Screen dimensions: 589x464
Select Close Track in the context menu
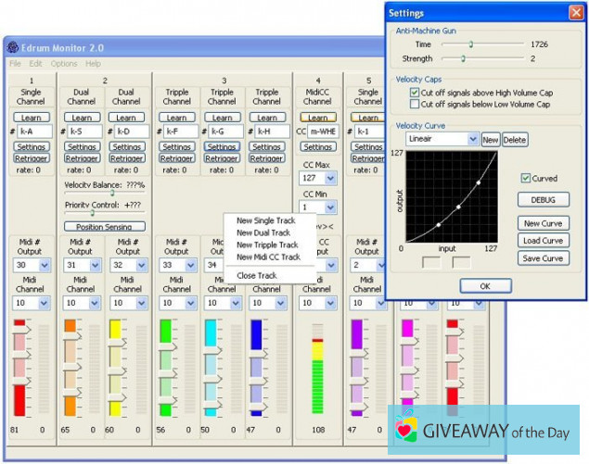click(x=256, y=275)
